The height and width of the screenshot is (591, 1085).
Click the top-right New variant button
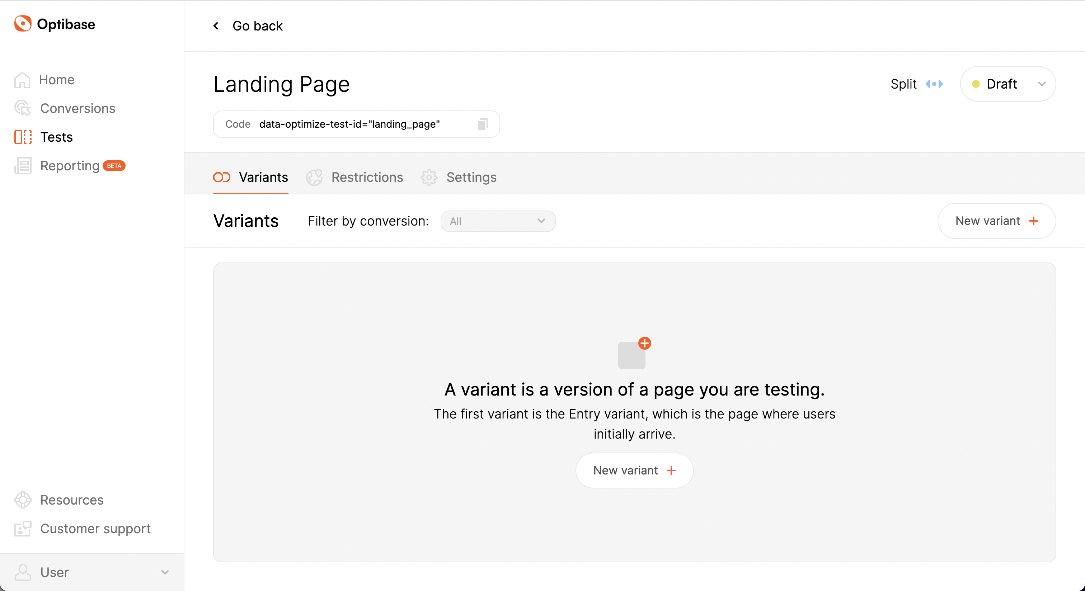click(x=996, y=221)
